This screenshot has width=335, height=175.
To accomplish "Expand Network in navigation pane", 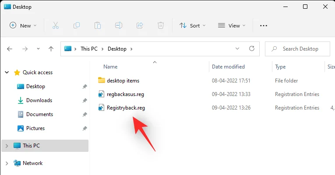I will pyautogui.click(x=7, y=163).
